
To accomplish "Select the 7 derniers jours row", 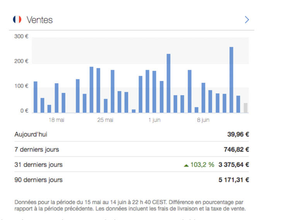I will (37, 150).
